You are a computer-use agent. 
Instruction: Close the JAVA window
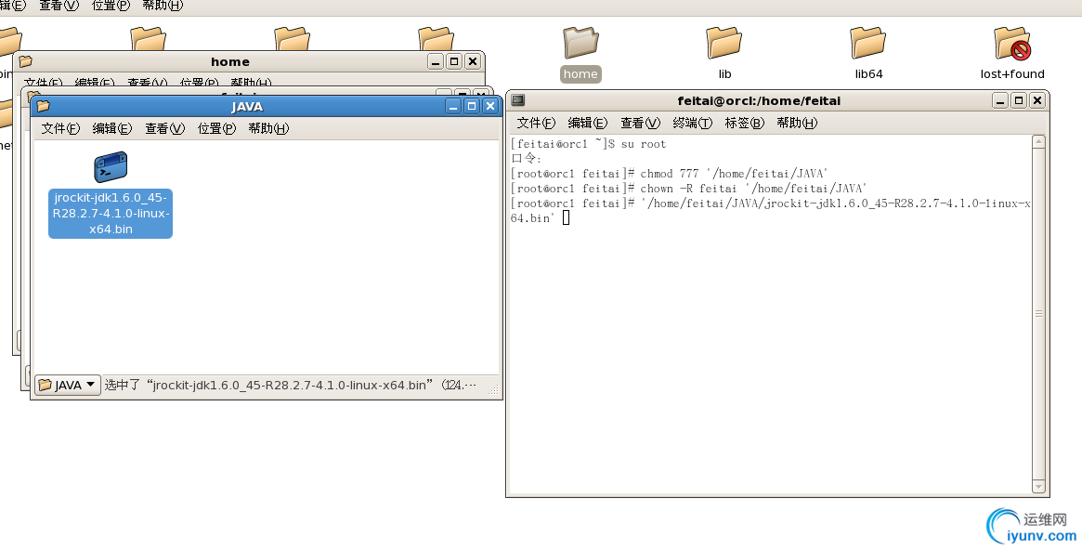490,106
